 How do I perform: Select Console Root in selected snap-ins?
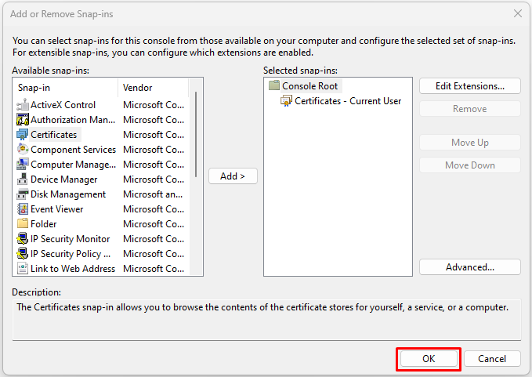click(309, 86)
